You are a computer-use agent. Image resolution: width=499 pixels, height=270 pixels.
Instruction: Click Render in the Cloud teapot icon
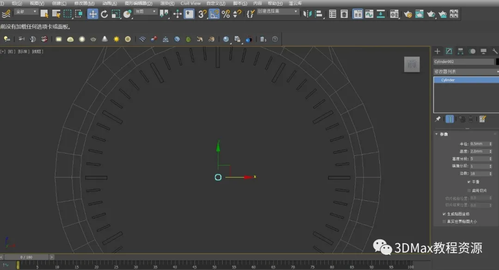coord(443,14)
